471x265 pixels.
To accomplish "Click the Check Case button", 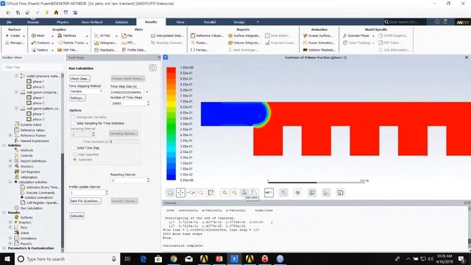I will coord(79,79).
